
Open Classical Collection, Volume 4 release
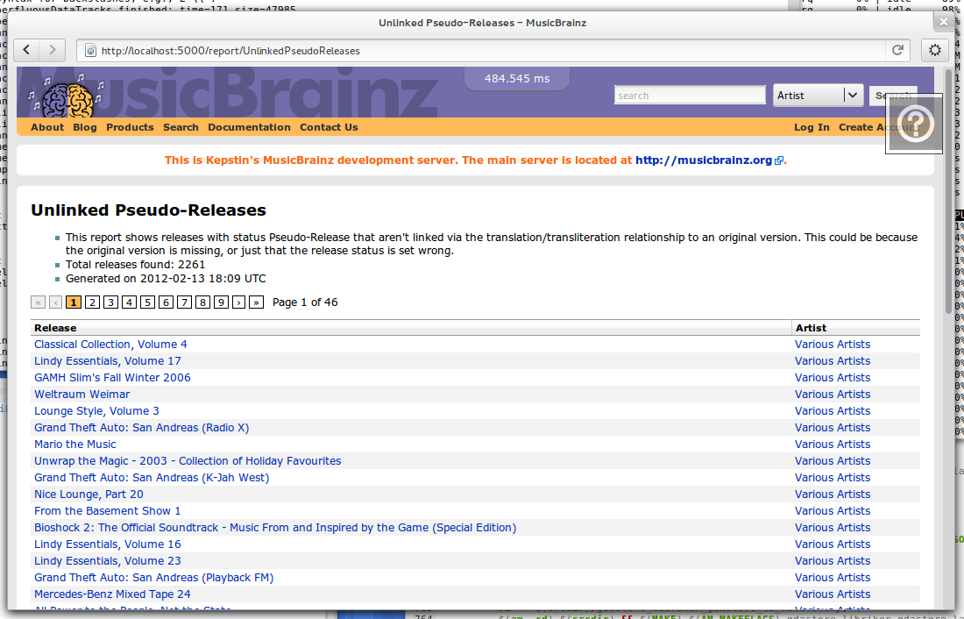click(110, 345)
